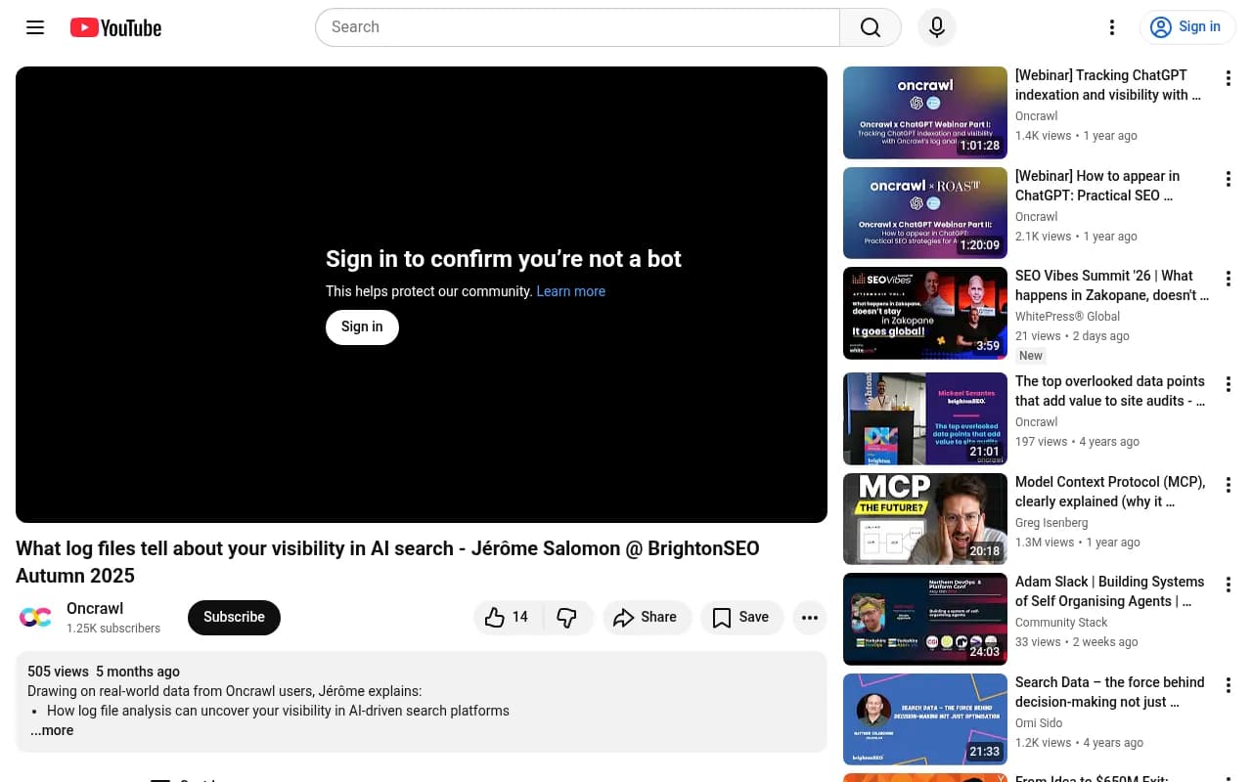Click Sign in on the video player
Image resolution: width=1252 pixels, height=782 pixels.
pos(362,327)
